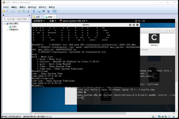
Task: Enter full screen mode via toolbar icon
Action: (44, 11)
